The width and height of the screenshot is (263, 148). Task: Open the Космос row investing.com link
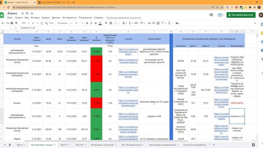(128, 103)
